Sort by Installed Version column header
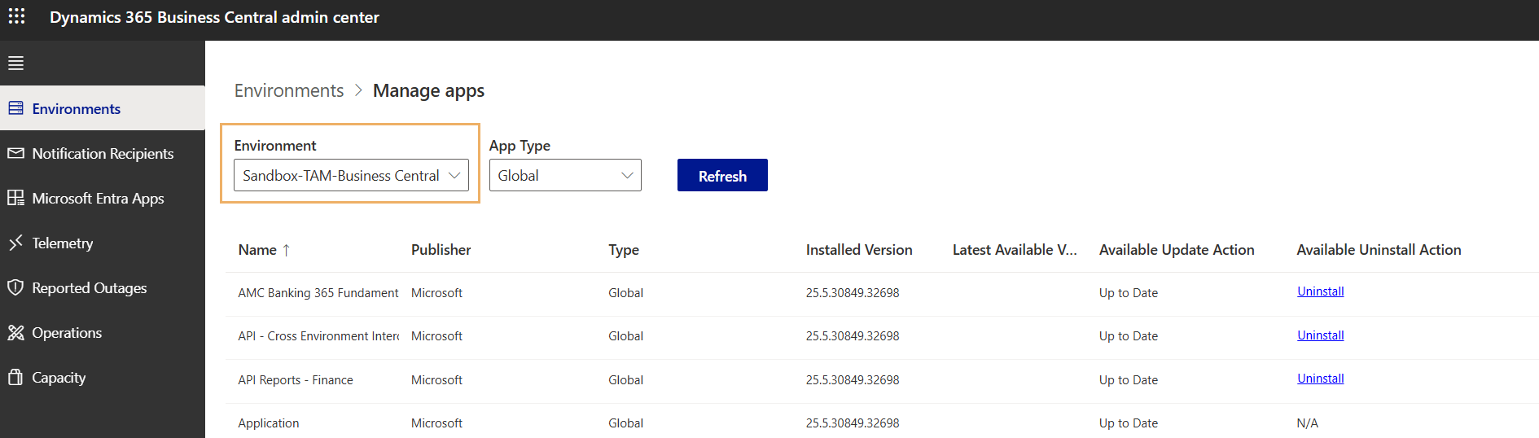The height and width of the screenshot is (438, 1539). pyautogui.click(x=858, y=250)
